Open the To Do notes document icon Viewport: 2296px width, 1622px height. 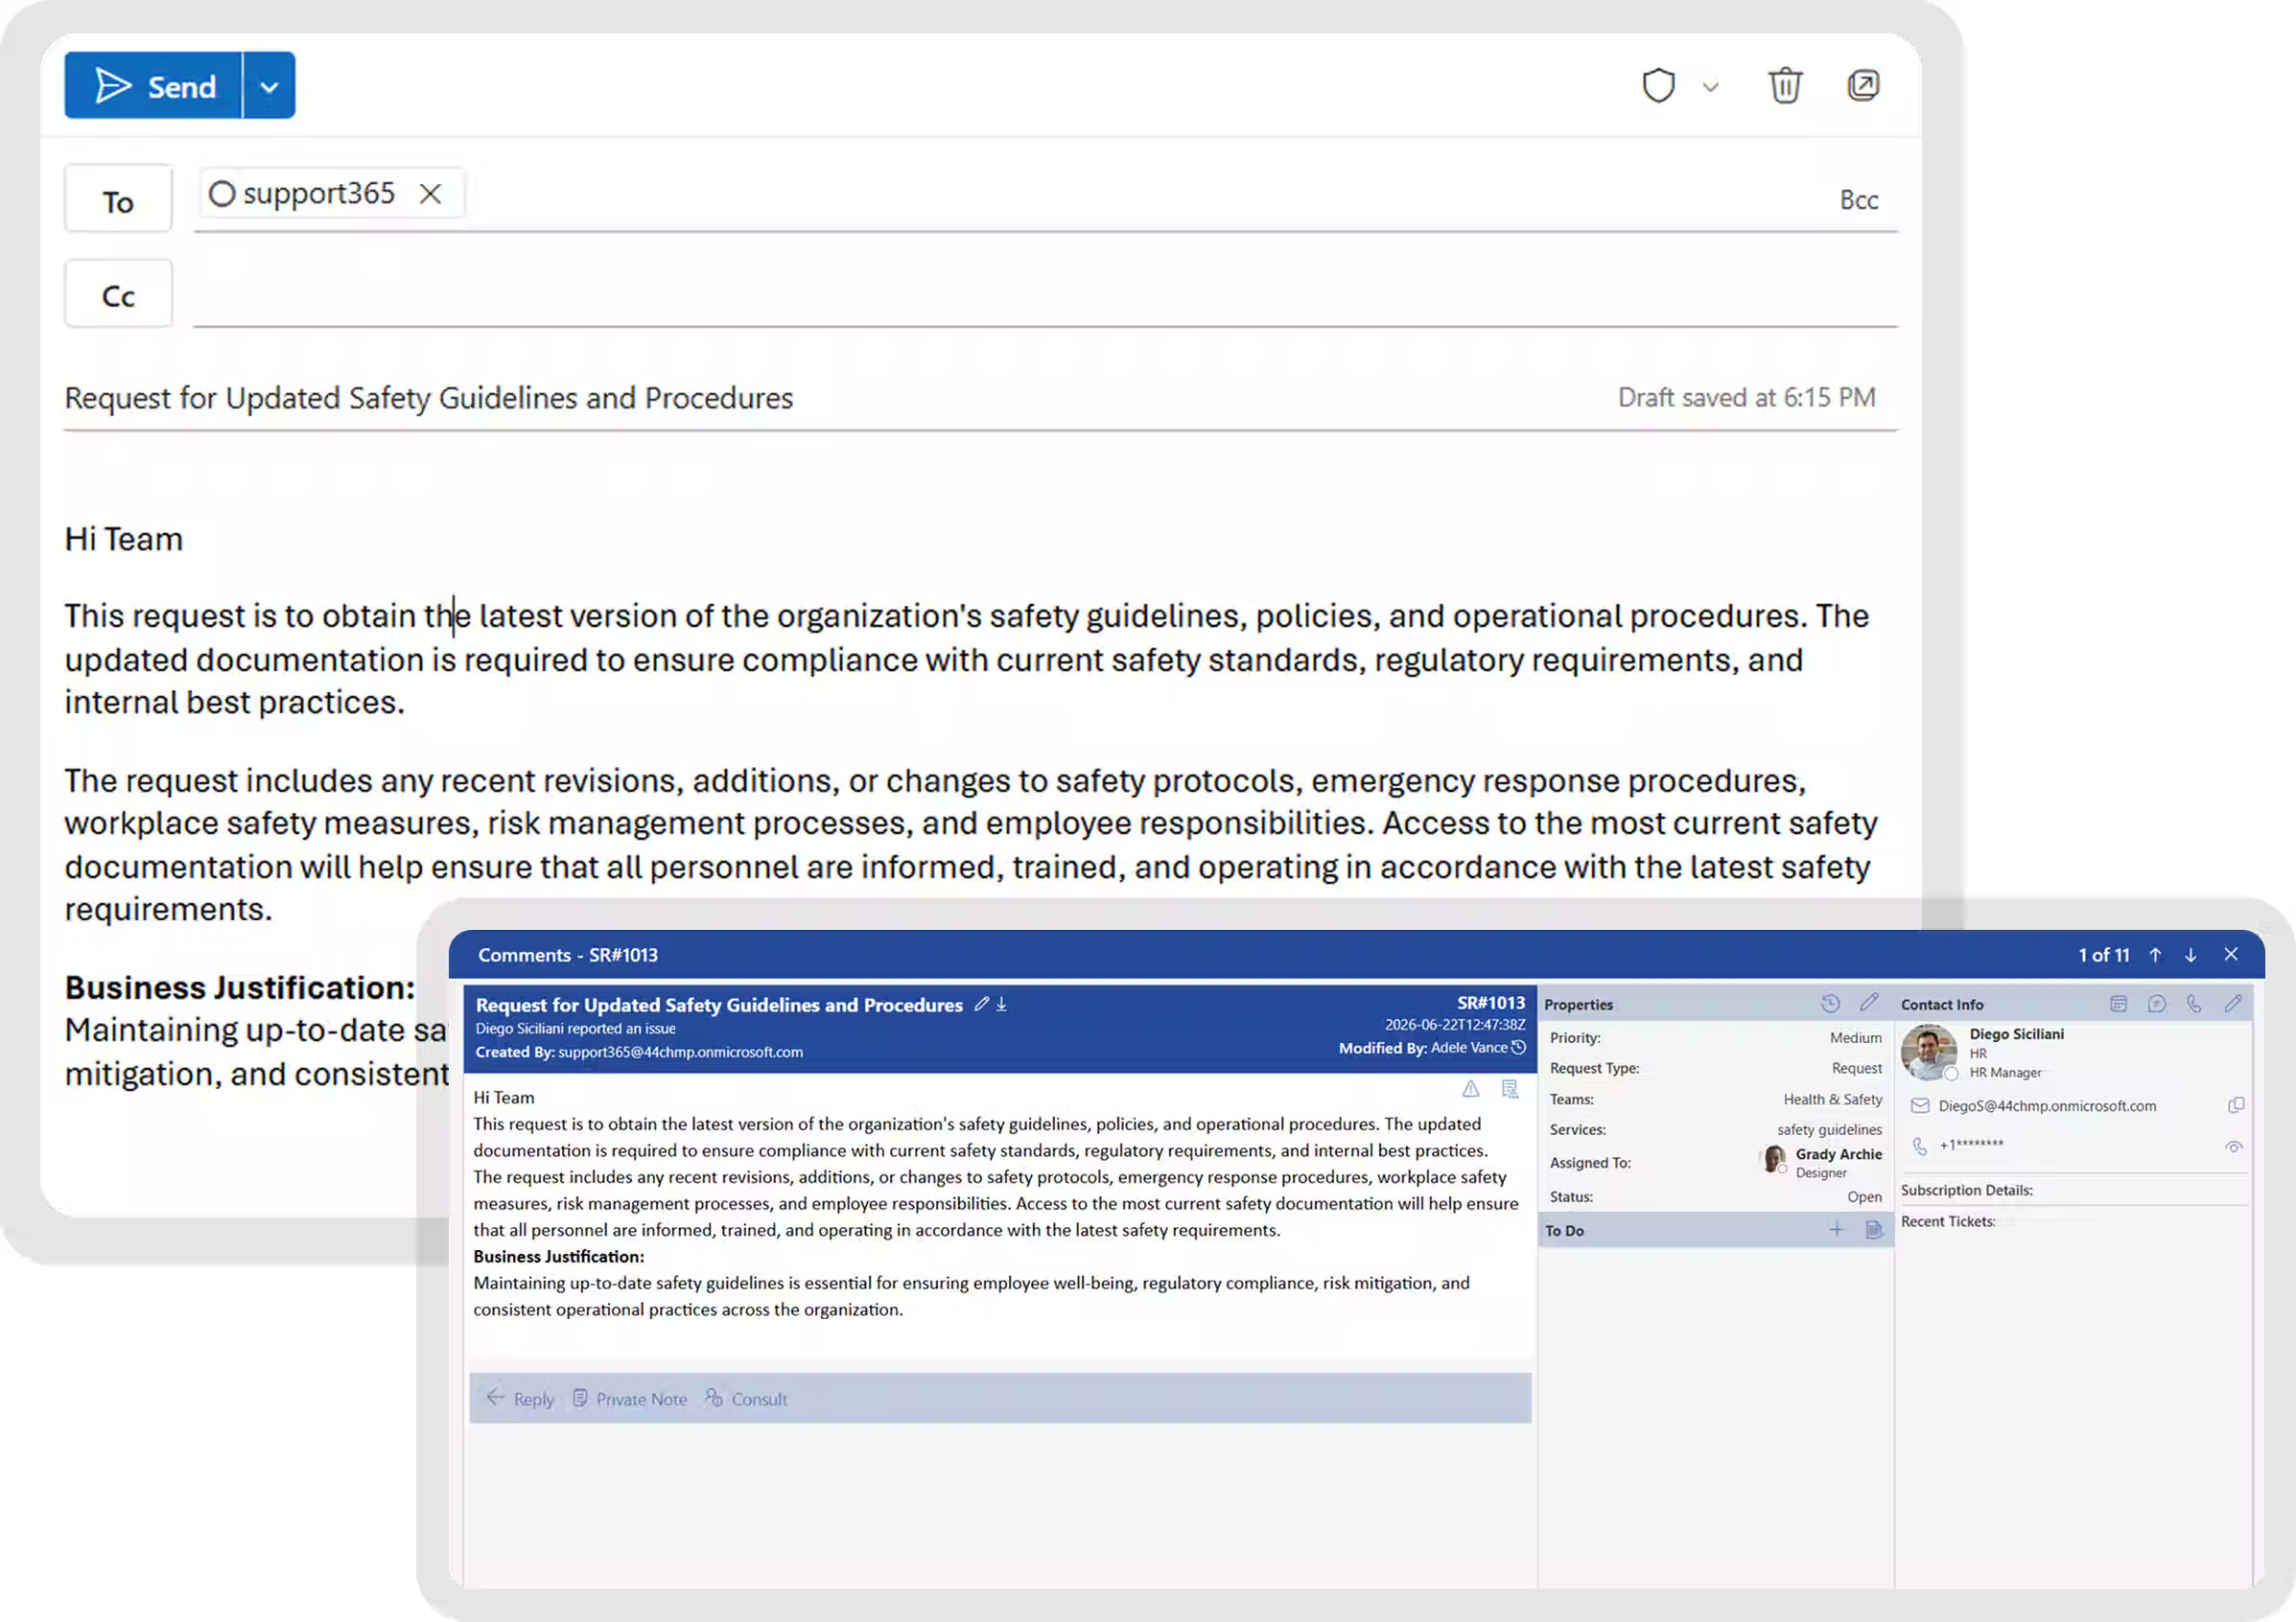click(1874, 1229)
